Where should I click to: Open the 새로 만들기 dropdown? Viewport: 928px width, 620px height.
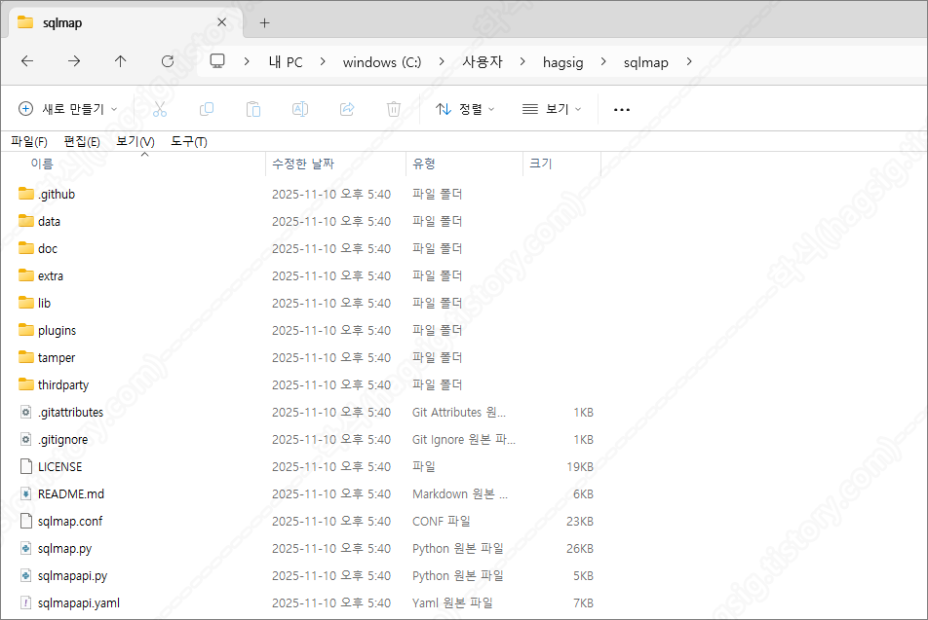point(67,109)
